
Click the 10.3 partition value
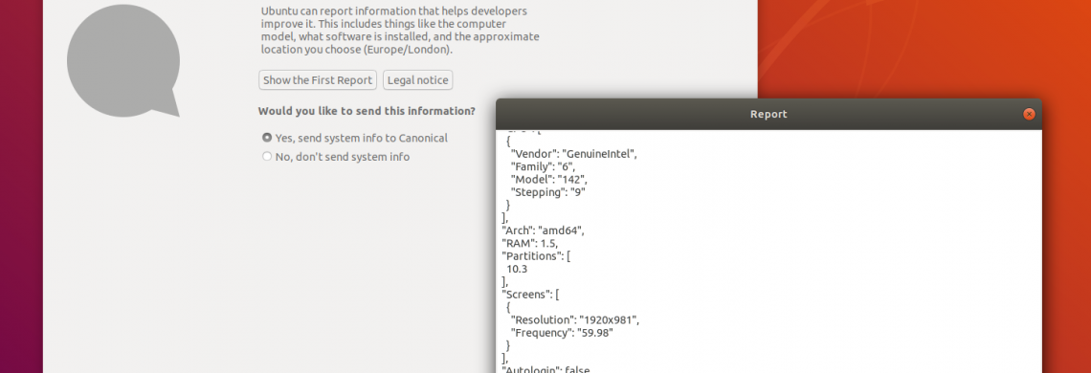click(x=517, y=269)
